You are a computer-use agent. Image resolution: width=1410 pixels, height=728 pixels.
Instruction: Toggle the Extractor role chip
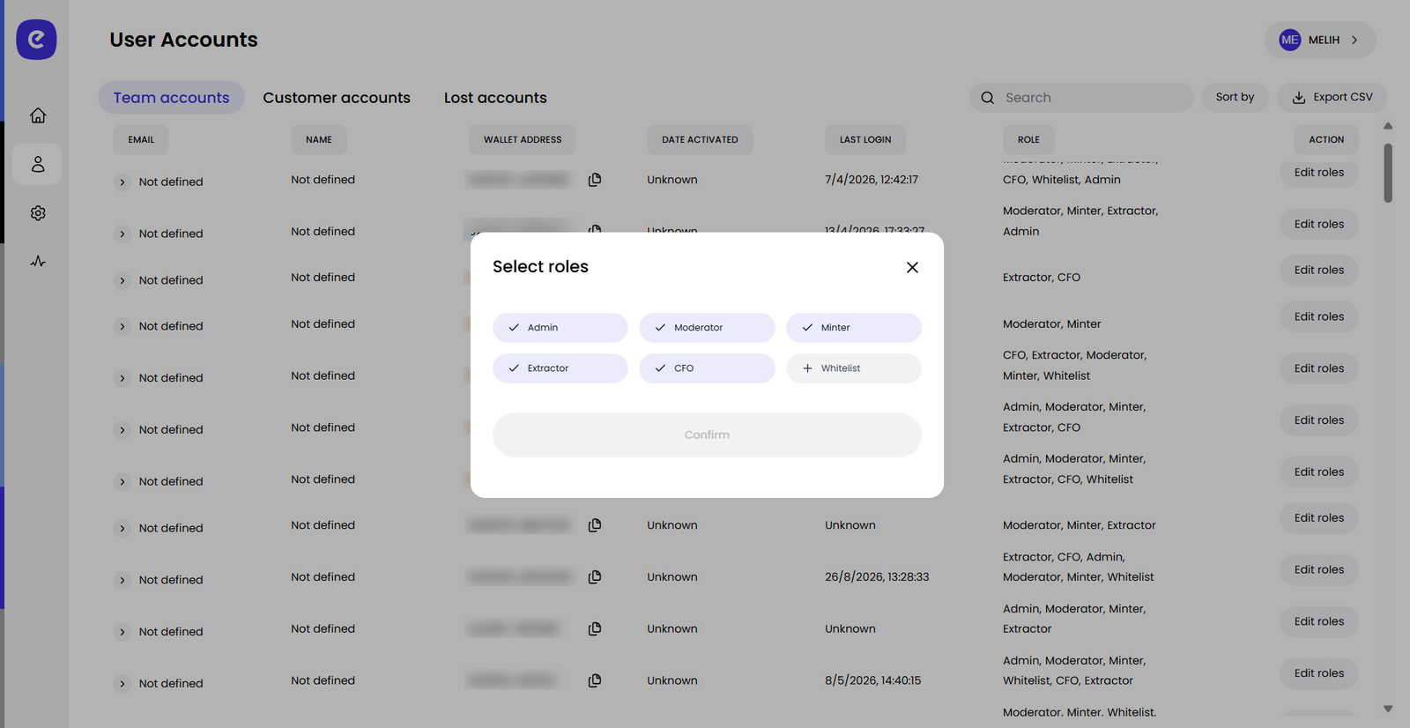[x=560, y=368]
